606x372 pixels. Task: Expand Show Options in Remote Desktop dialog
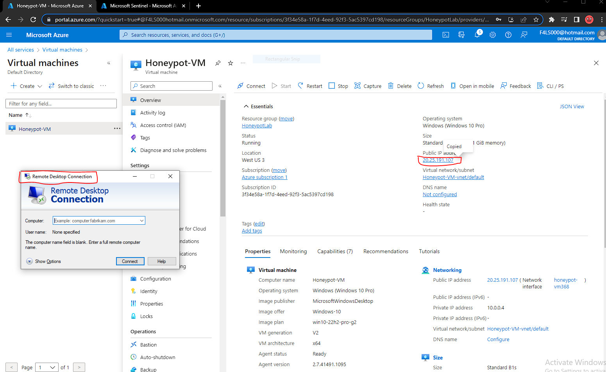(43, 261)
